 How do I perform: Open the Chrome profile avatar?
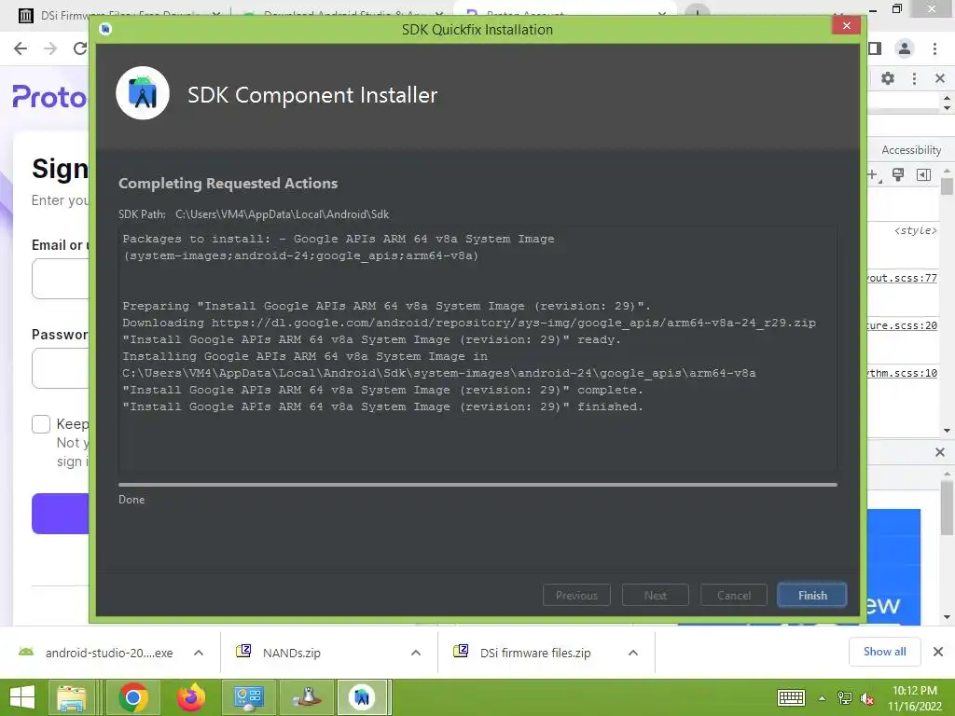(905, 48)
